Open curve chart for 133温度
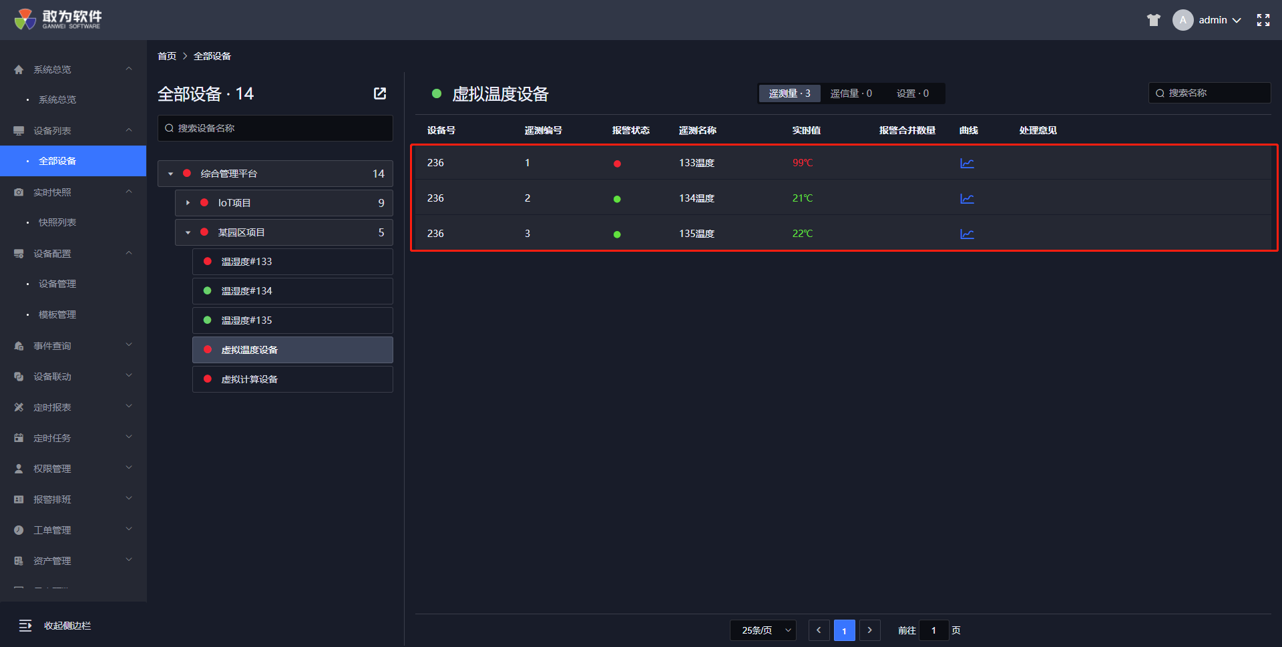This screenshot has height=647, width=1282. pos(967,163)
